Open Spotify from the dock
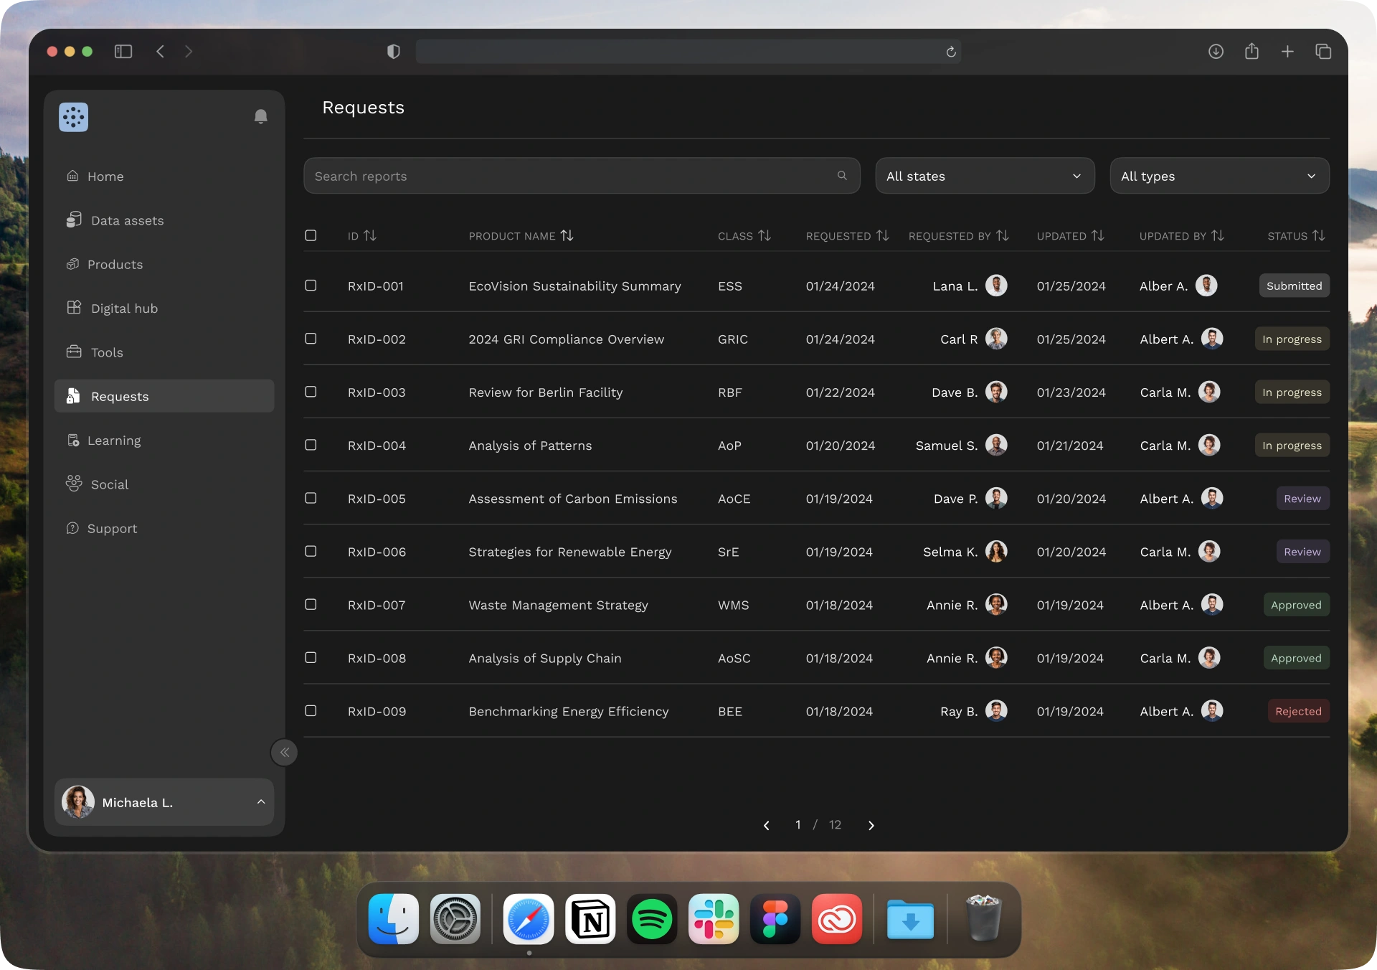 pyautogui.click(x=652, y=919)
